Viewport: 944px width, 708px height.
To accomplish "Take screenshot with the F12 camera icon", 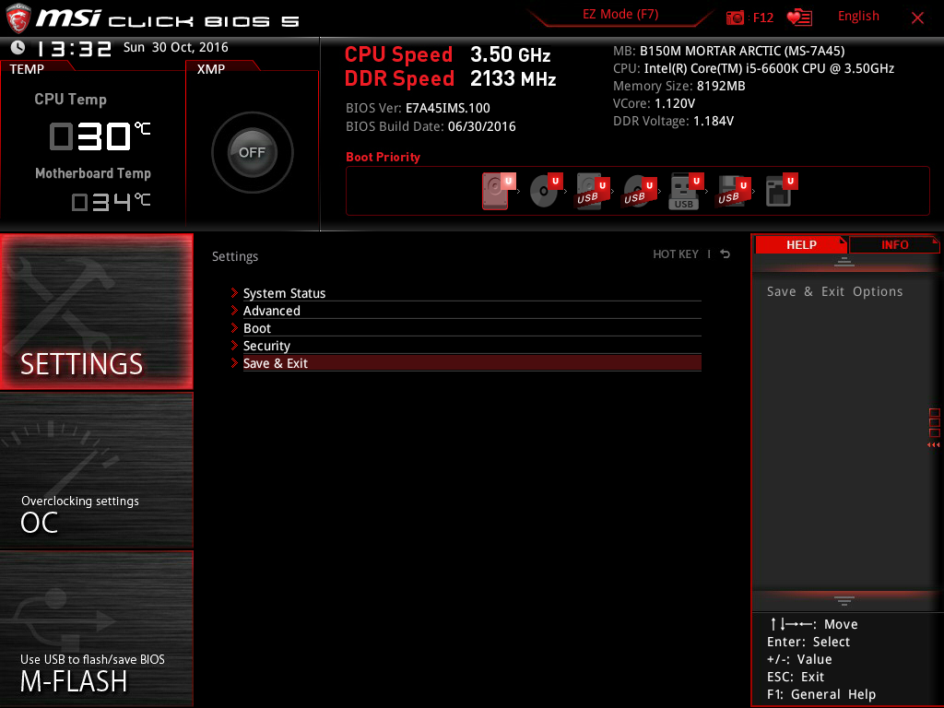I will coord(735,18).
